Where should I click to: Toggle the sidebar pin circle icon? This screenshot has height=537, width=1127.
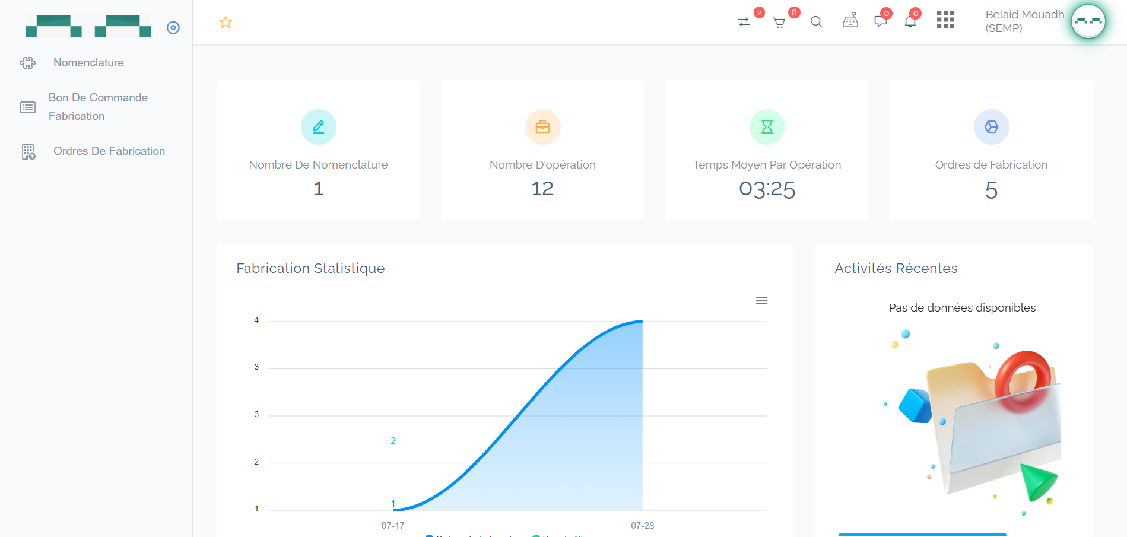coord(173,28)
